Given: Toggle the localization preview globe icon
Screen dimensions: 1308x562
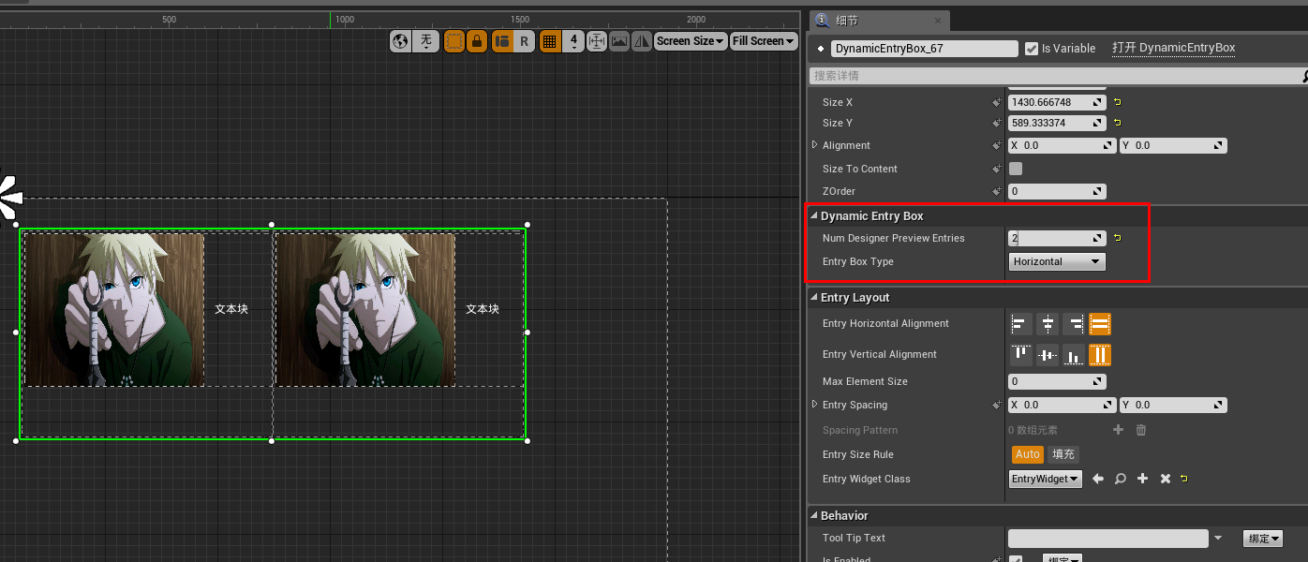Looking at the screenshot, I should (x=400, y=41).
